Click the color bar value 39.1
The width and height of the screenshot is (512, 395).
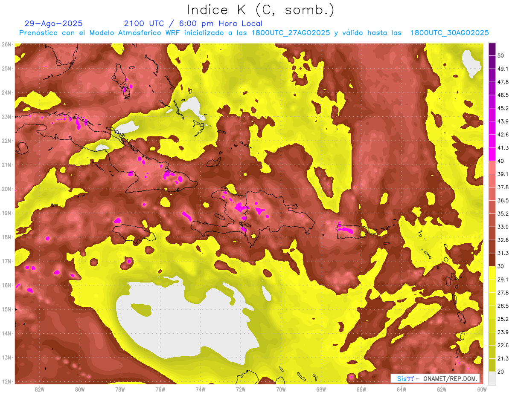(x=503, y=174)
